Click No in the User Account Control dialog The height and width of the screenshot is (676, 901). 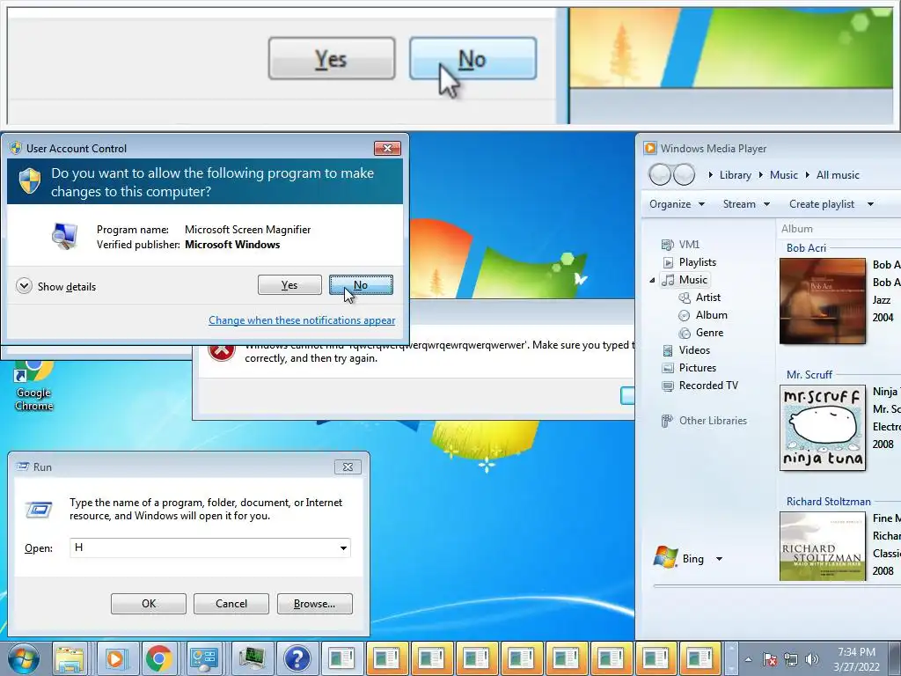pos(361,284)
